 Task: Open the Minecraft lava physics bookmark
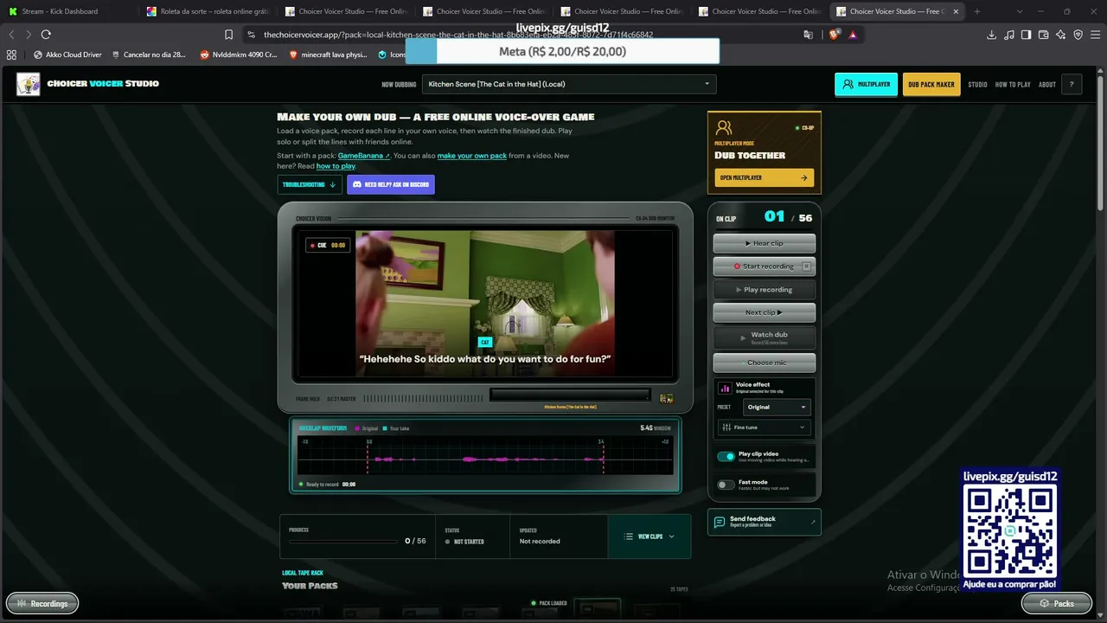[x=327, y=55]
